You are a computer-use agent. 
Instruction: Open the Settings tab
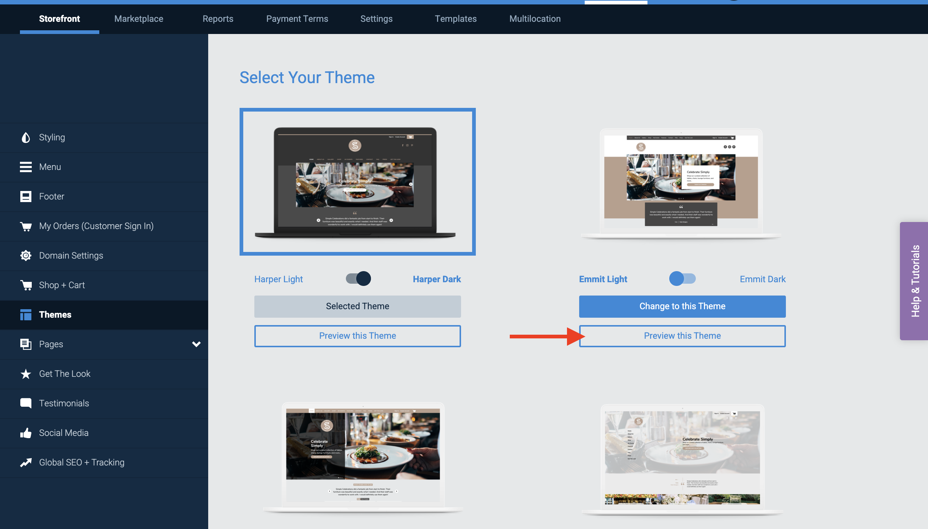377,19
